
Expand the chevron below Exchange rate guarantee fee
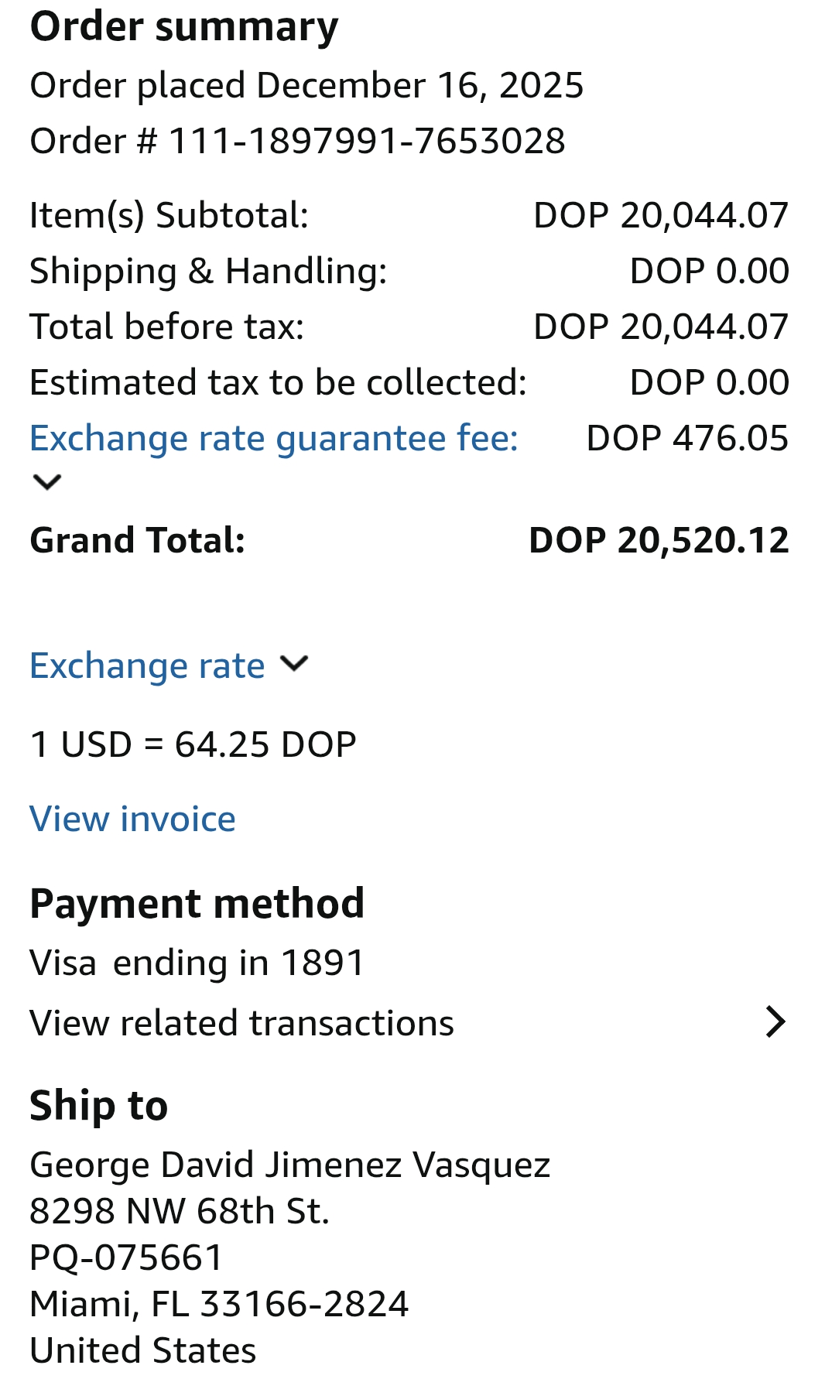[47, 482]
